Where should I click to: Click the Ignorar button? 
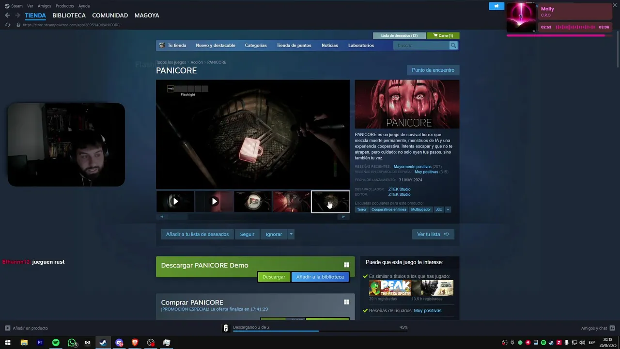point(274,234)
